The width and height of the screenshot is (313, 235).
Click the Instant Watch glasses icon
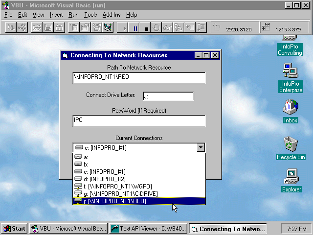[167, 28]
